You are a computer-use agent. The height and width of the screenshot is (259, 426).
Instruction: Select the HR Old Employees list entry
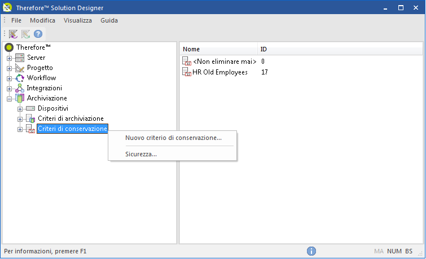click(220, 72)
